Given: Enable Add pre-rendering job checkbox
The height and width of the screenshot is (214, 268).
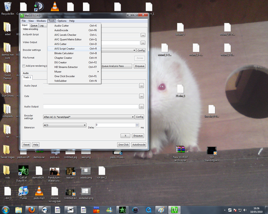Looking at the screenshot, I should (24, 66).
